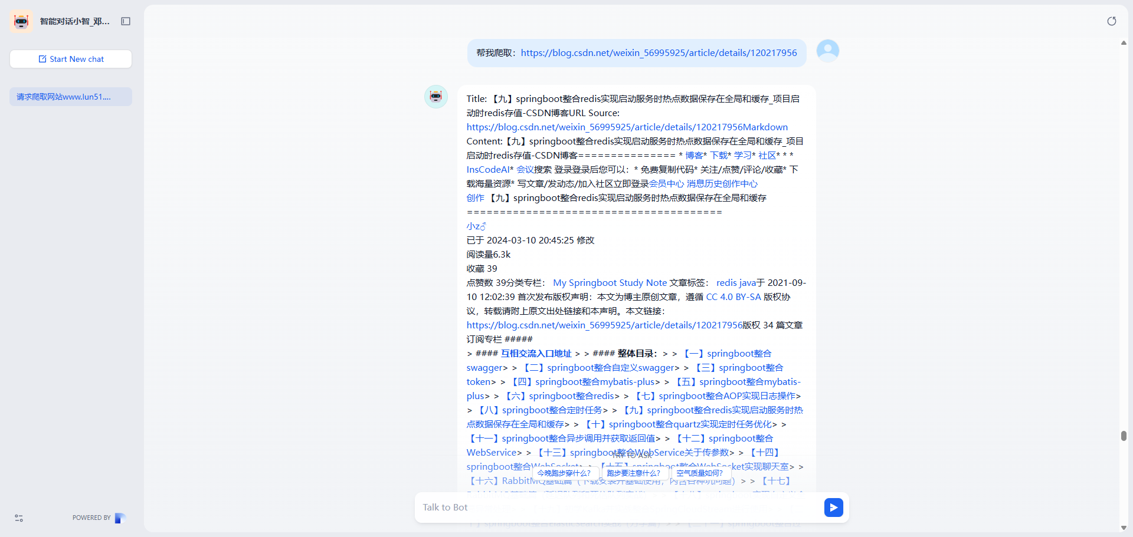1133x537 pixels.
Task: Click the POWERED BY logo icon
Action: click(120, 518)
